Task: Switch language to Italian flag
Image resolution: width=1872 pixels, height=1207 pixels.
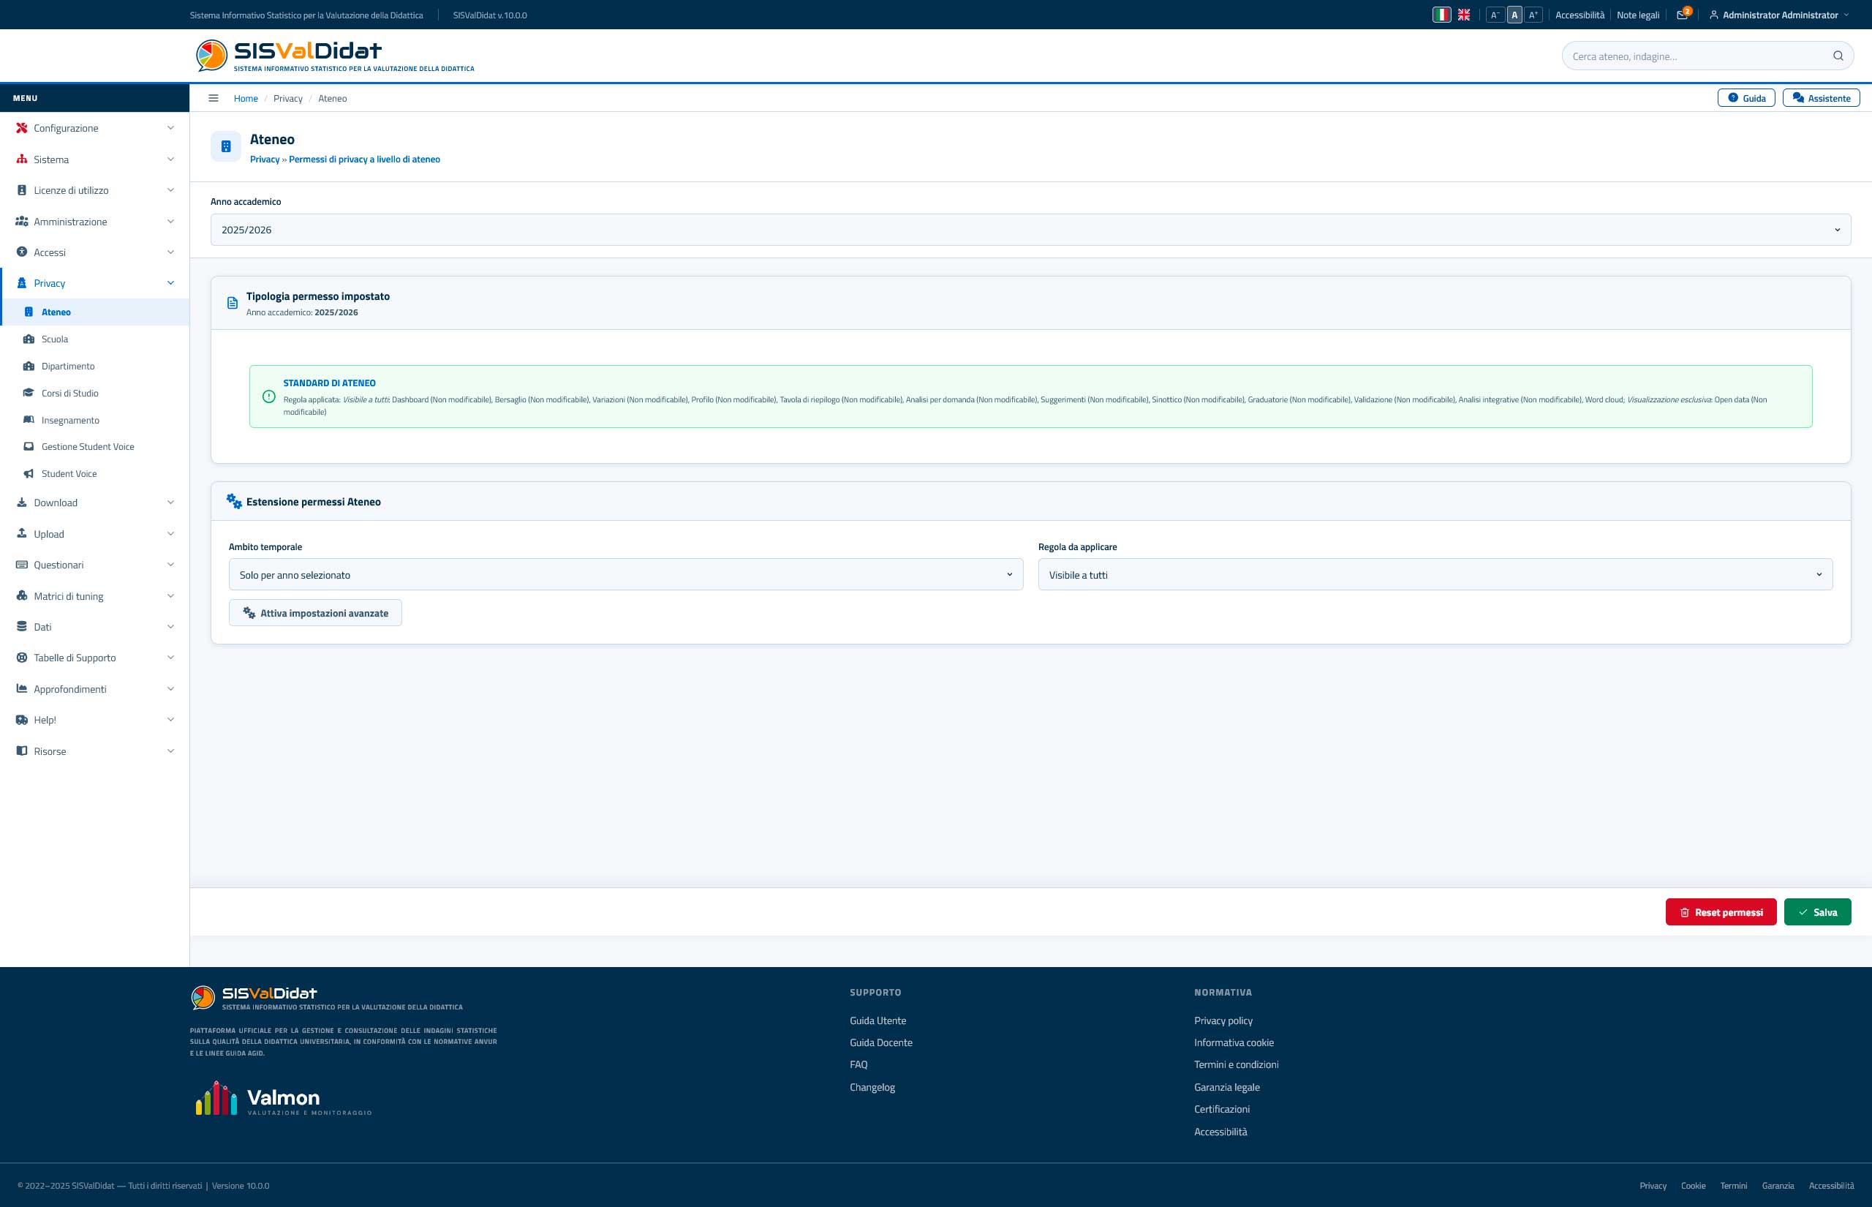Action: (x=1441, y=15)
